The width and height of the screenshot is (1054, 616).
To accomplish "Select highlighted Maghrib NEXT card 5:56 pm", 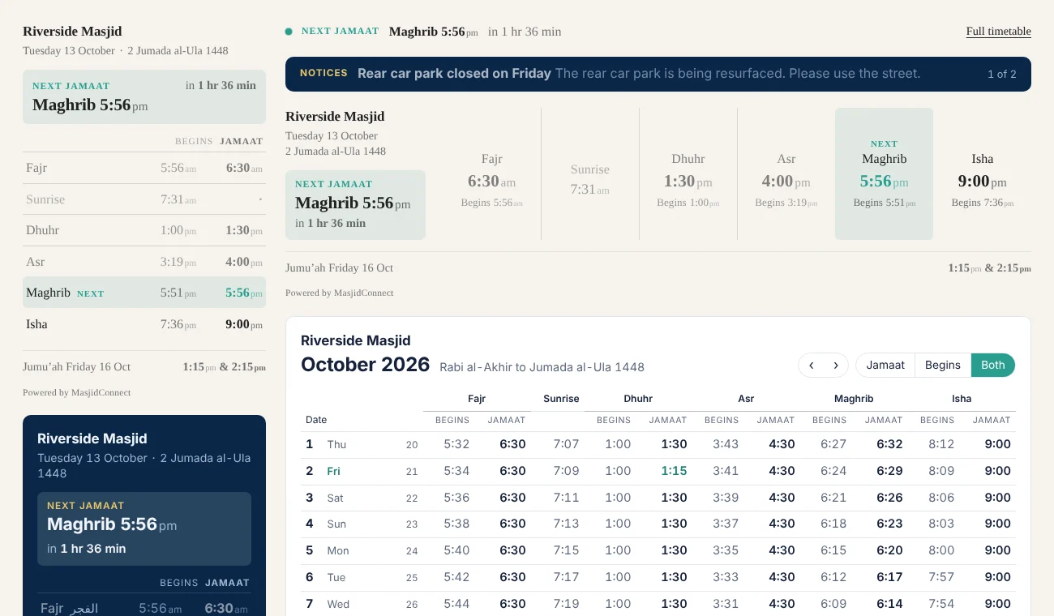I will click(885, 174).
